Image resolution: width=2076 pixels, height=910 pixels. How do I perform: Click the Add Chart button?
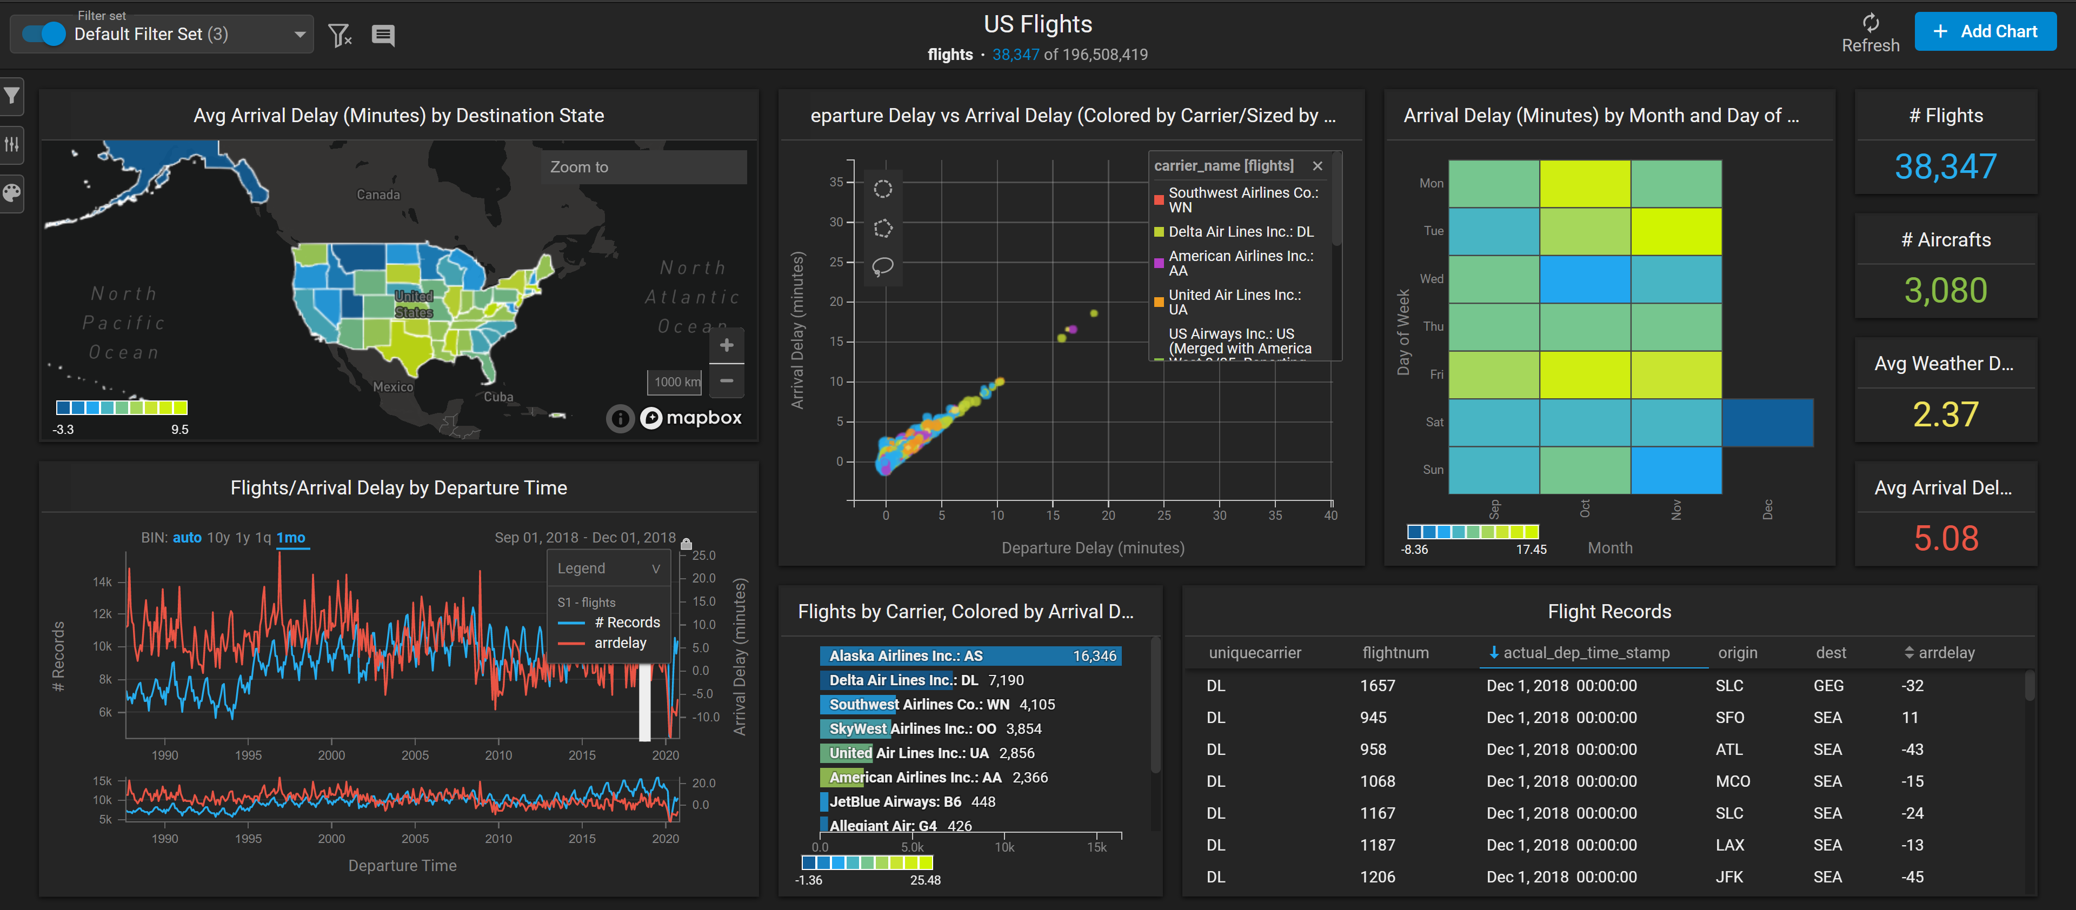[1985, 31]
